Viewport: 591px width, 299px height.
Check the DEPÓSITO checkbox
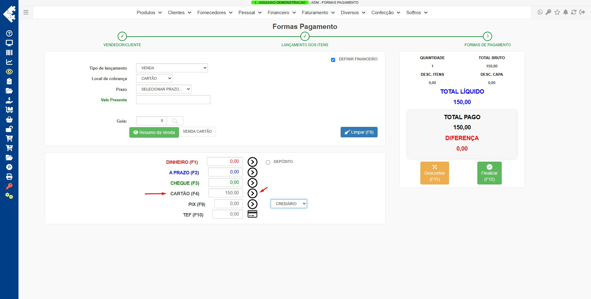tap(268, 162)
